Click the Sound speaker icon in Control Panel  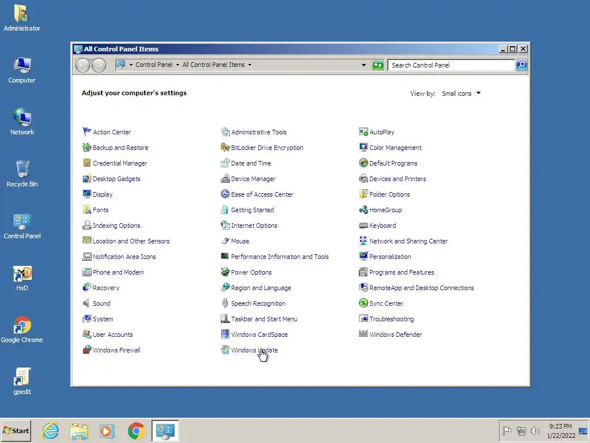(87, 303)
